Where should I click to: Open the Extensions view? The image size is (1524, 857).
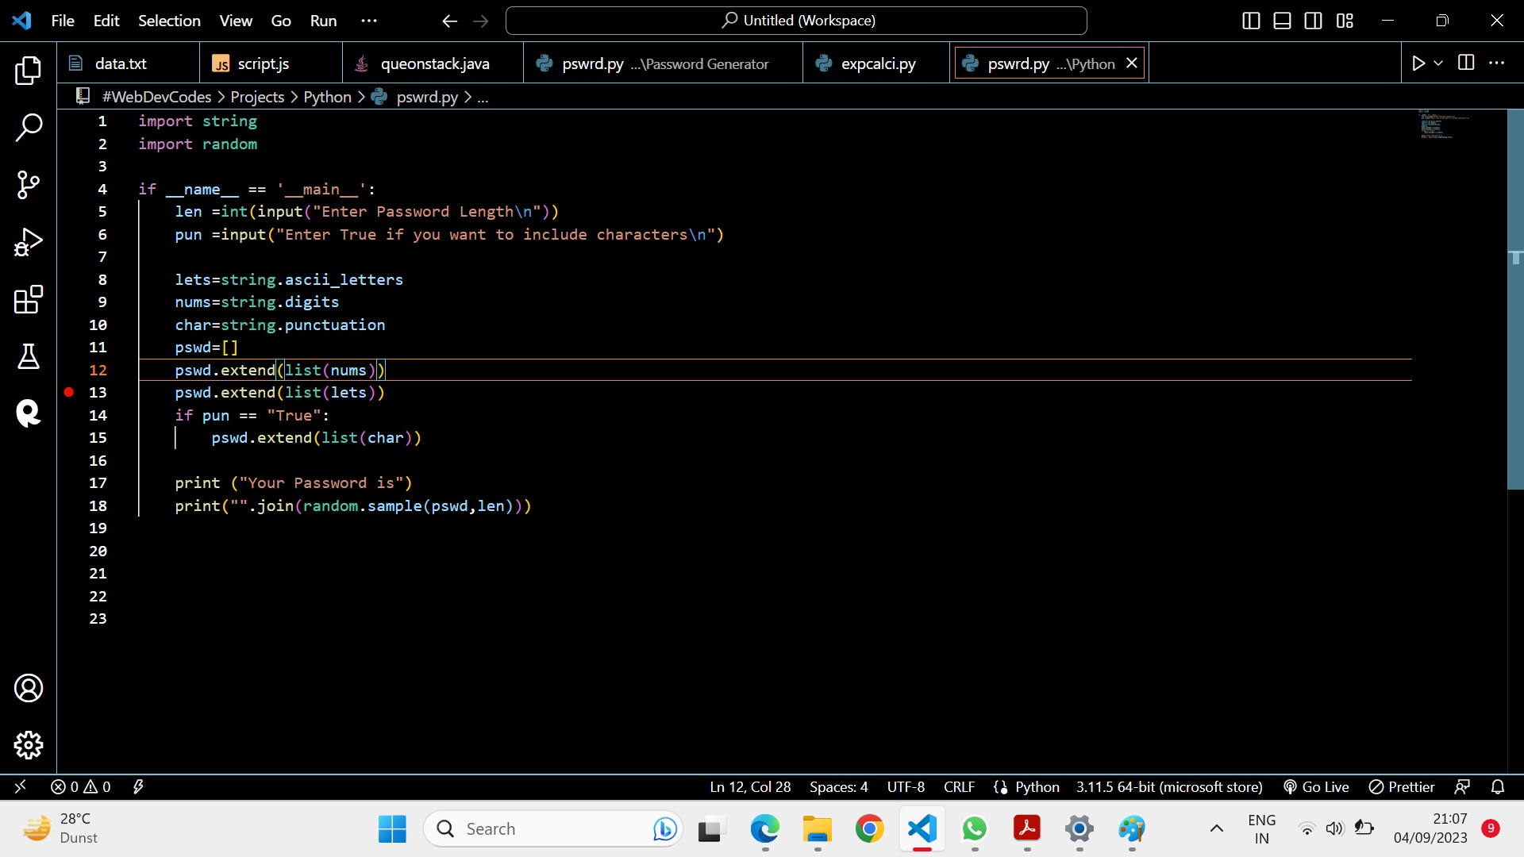pyautogui.click(x=29, y=300)
